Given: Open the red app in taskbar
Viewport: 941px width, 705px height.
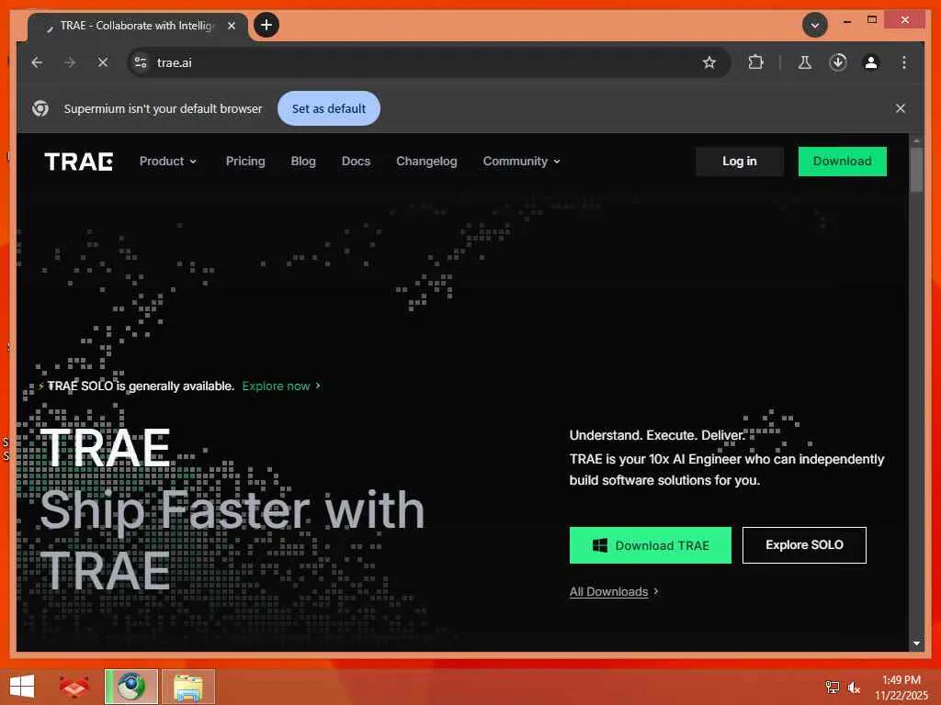Looking at the screenshot, I should click(74, 687).
